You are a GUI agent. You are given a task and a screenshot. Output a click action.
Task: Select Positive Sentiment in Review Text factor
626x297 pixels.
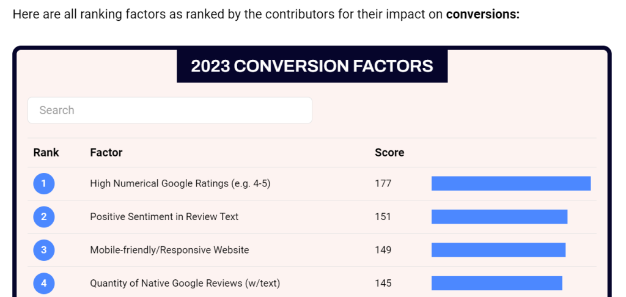coord(164,216)
